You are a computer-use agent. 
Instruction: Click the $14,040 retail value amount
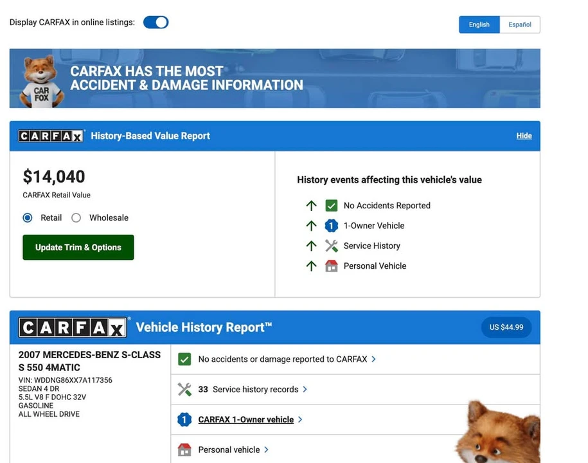pyautogui.click(x=54, y=176)
